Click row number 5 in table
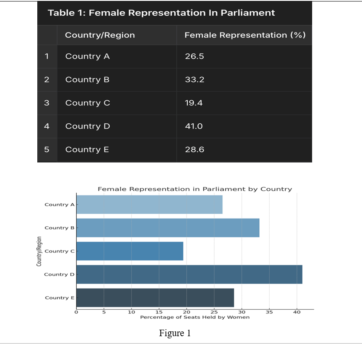362x344 pixels. coord(47,150)
